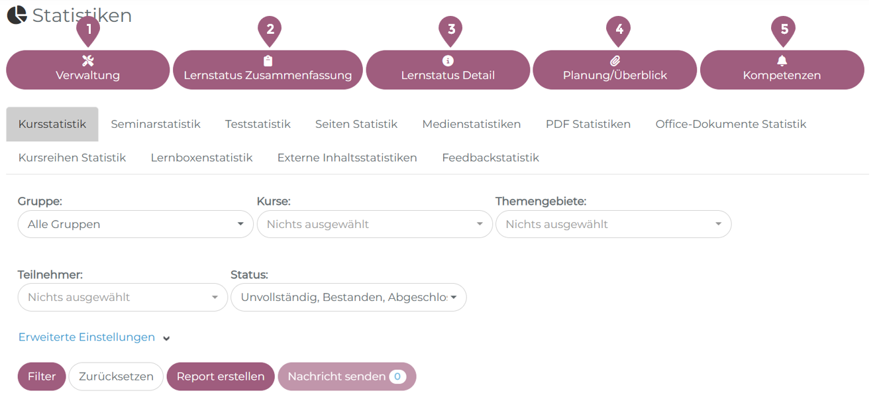Click the info icon in Lernstatus Detail
The image size is (883, 401).
(x=448, y=61)
